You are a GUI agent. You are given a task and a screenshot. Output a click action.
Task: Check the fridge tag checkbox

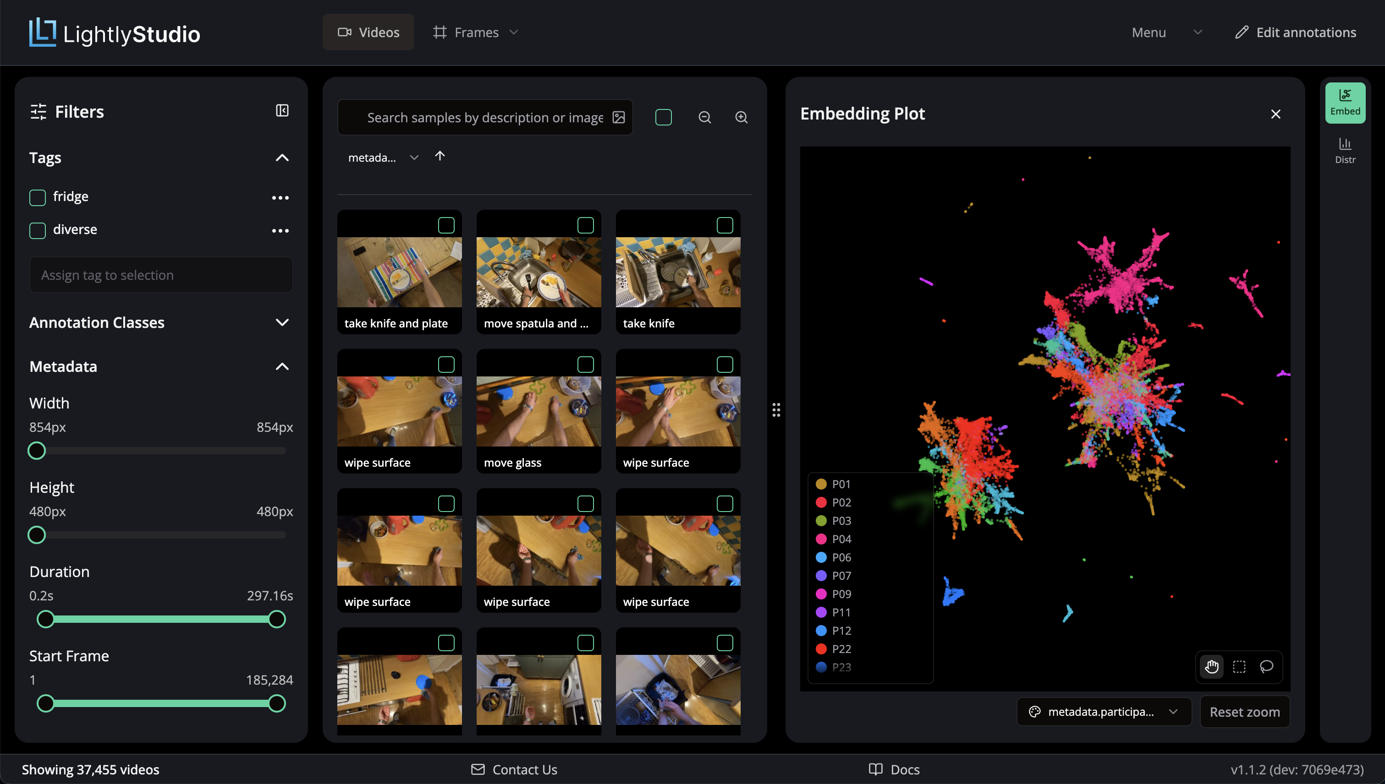click(x=37, y=198)
